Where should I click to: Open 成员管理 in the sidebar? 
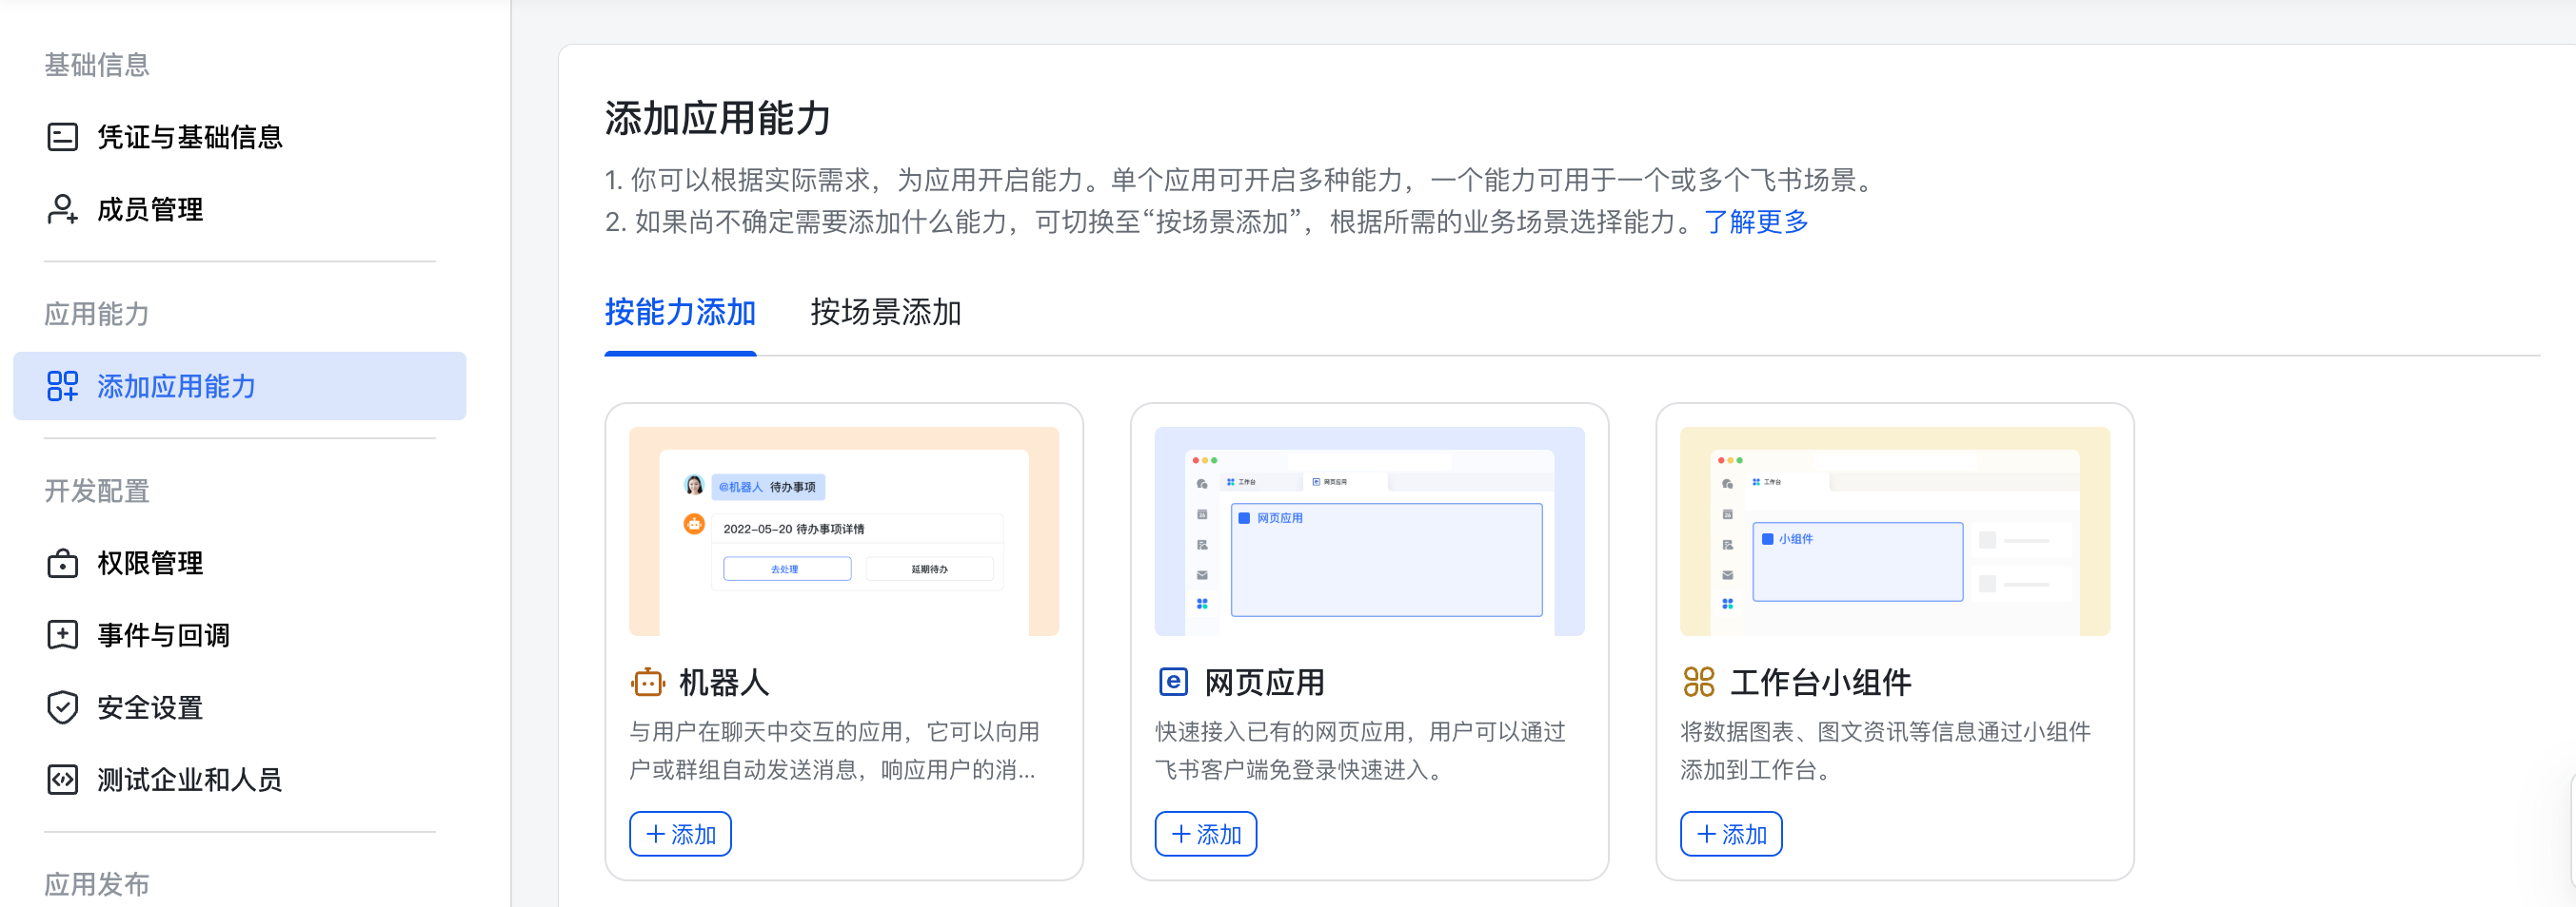[150, 210]
